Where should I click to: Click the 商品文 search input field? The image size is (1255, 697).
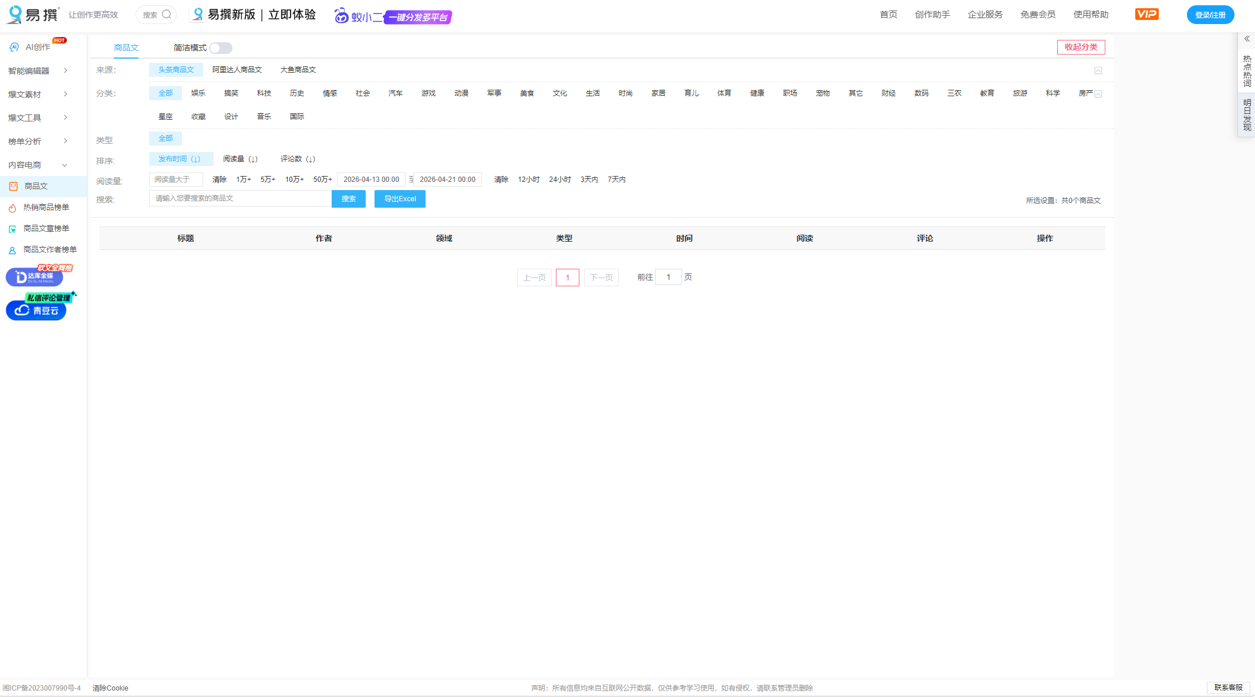(x=240, y=198)
